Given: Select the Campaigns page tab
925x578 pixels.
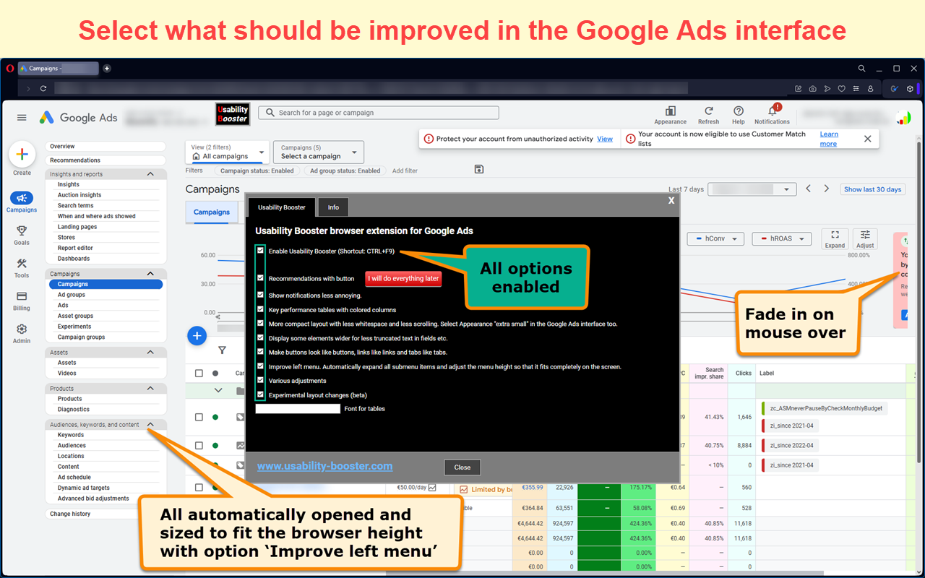Looking at the screenshot, I should point(212,212).
